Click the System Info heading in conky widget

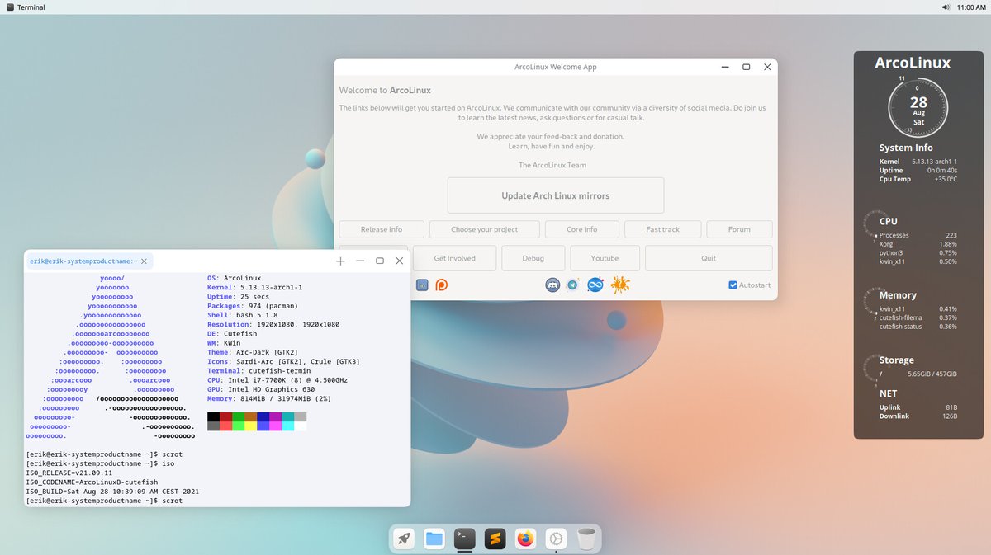[906, 148]
